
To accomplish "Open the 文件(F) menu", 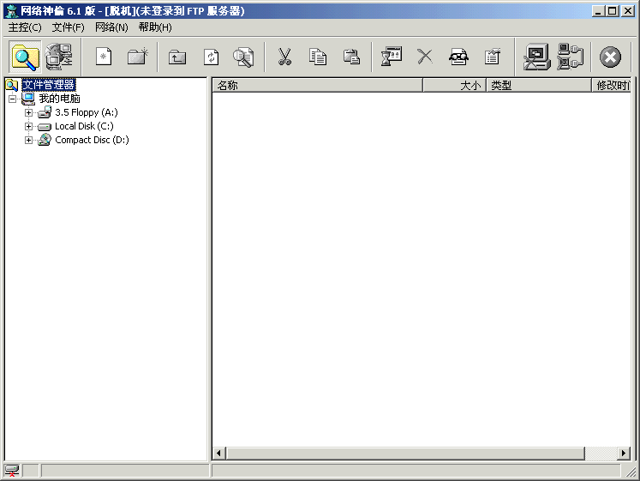I will [x=68, y=27].
